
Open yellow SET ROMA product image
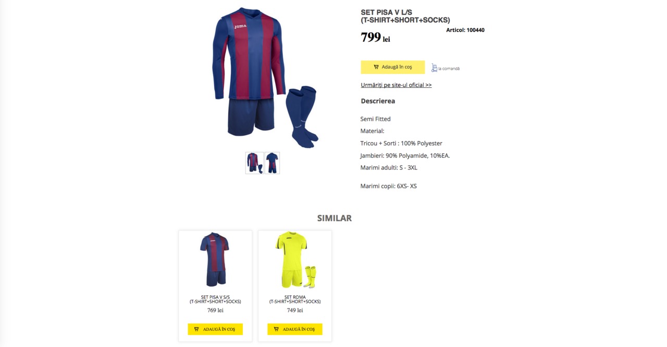(x=295, y=260)
